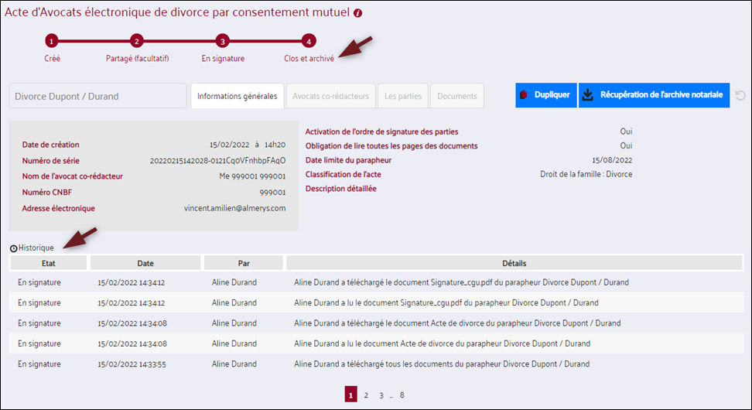Select step 3 circle En signature
The height and width of the screenshot is (410, 752).
222,41
